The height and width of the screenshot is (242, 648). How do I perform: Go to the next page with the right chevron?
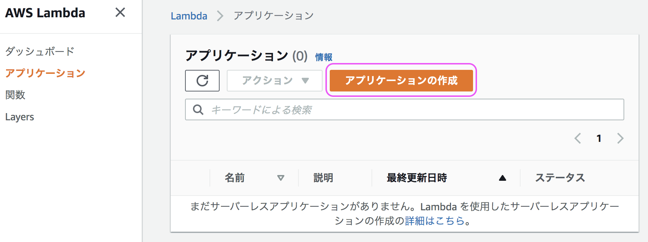tap(620, 138)
